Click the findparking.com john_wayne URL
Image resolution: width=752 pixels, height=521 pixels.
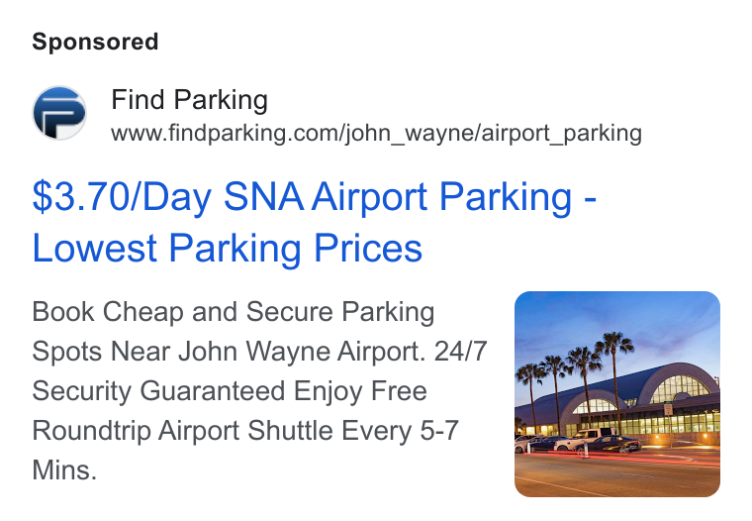click(x=376, y=133)
